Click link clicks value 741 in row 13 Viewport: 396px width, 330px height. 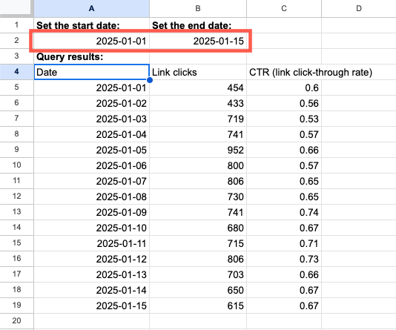(x=198, y=212)
